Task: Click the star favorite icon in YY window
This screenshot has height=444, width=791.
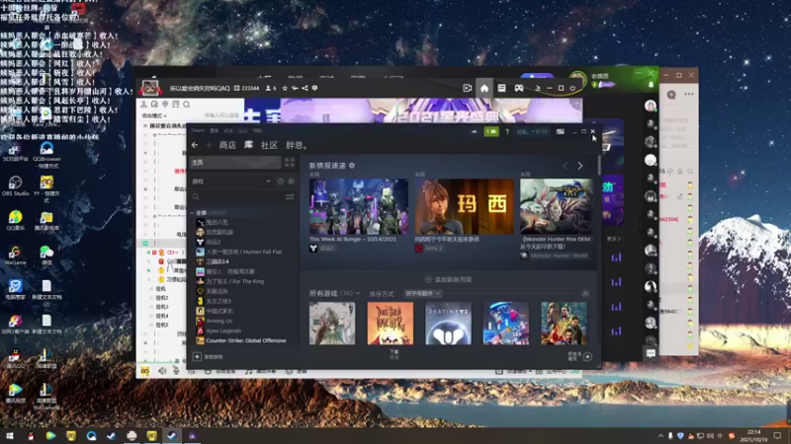Action: tap(285, 88)
